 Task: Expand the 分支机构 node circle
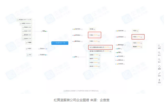pyautogui.click(x=124, y=64)
